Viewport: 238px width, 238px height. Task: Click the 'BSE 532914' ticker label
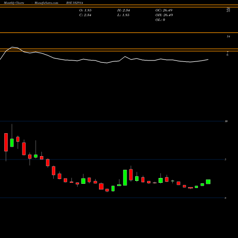point(75,3)
